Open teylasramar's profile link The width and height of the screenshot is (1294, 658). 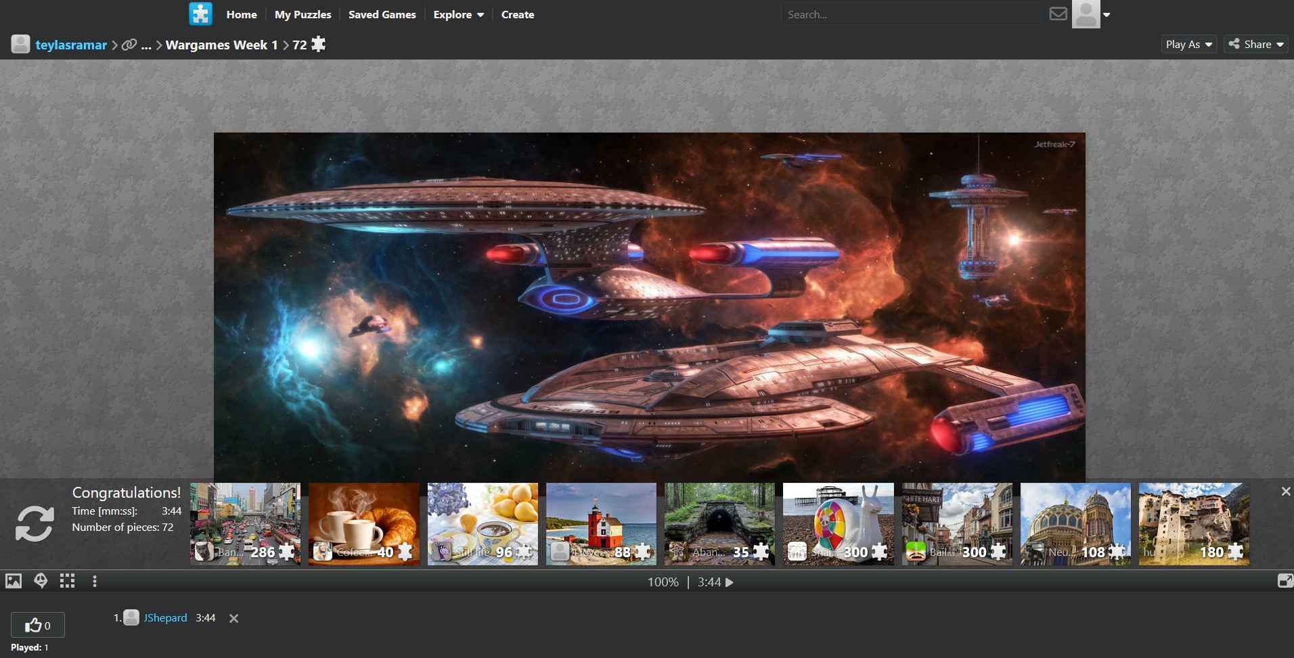[71, 45]
